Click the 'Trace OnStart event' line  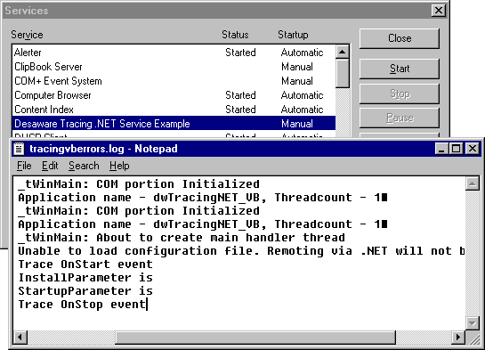85,265
